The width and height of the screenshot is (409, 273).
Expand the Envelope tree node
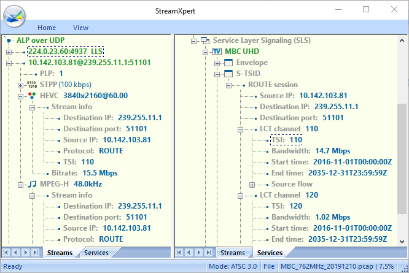(x=217, y=63)
